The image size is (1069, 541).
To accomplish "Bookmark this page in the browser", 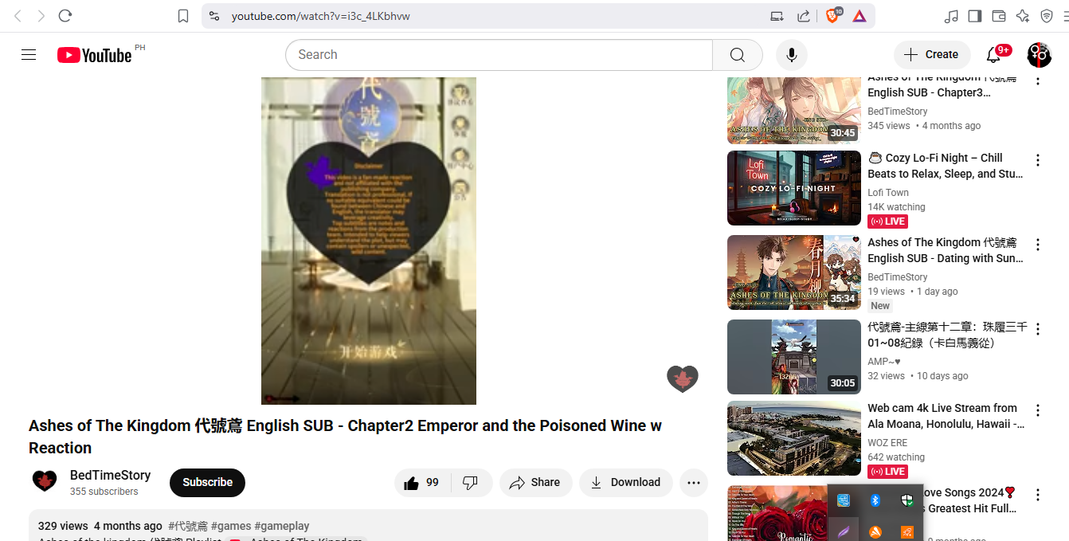I will point(183,16).
